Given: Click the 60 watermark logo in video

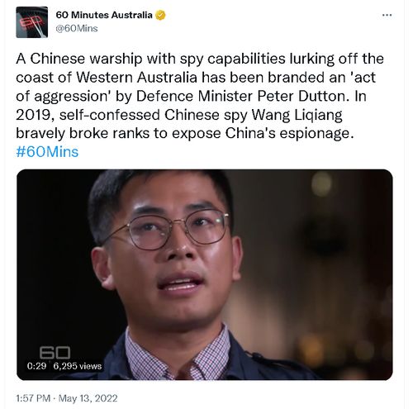Looking at the screenshot, I should [55, 352].
